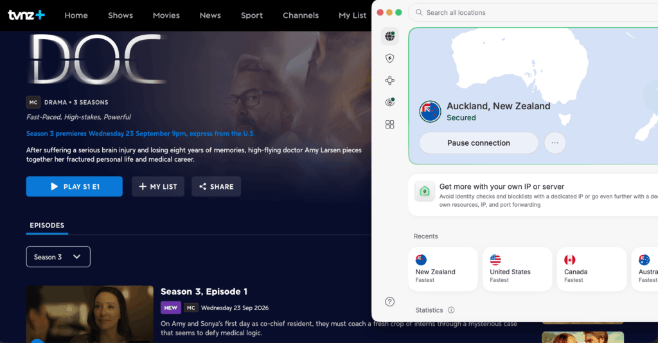Expand the Season 3 dropdown
The image size is (658, 343).
[x=58, y=257]
